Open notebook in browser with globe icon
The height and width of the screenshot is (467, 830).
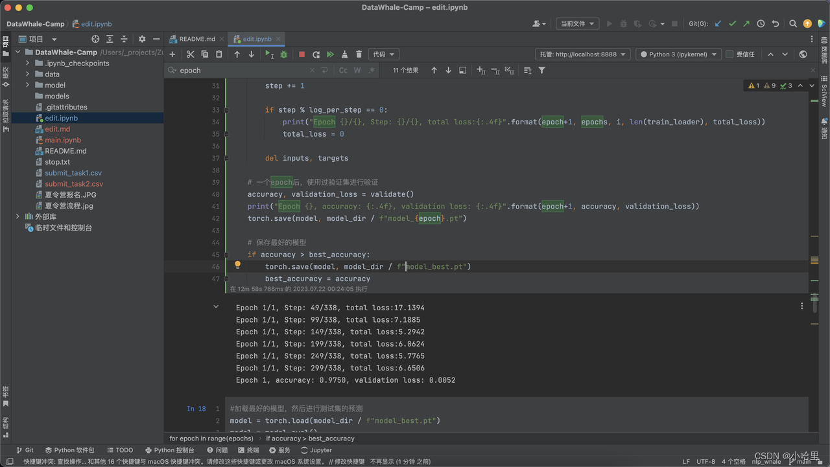tap(803, 54)
